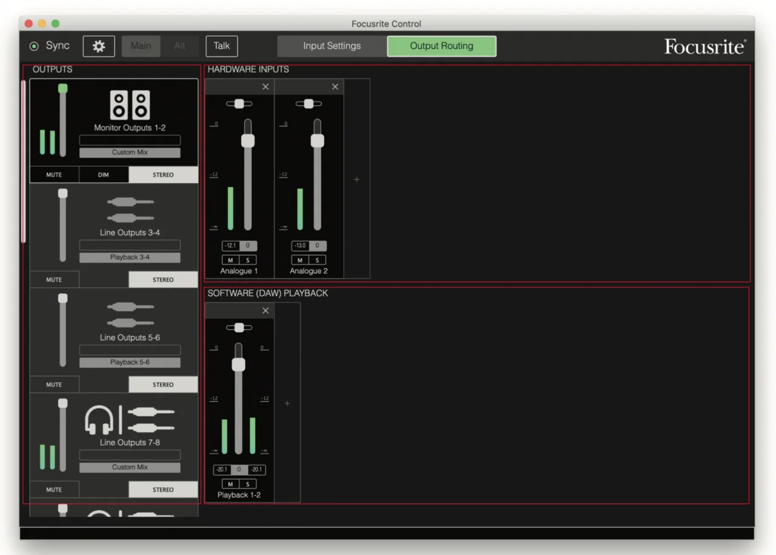Add a new software playback channel
The height and width of the screenshot is (555, 776).
coord(287,403)
